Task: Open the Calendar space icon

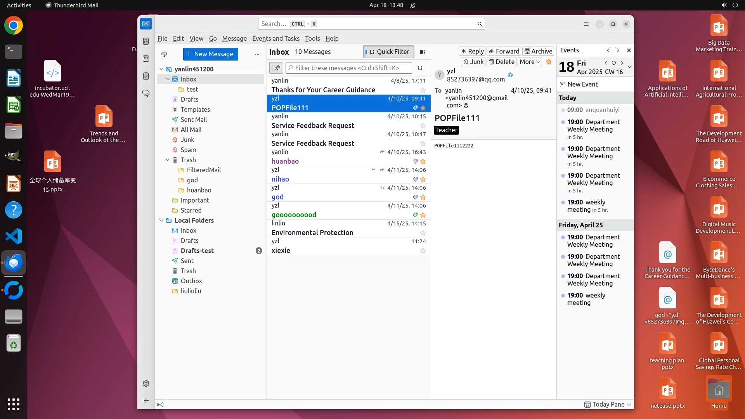Action: 146,59
